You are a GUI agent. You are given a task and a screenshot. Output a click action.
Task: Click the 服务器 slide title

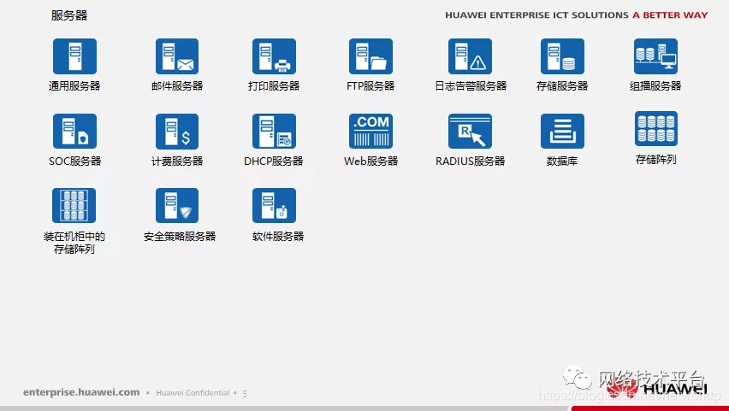[x=69, y=15]
